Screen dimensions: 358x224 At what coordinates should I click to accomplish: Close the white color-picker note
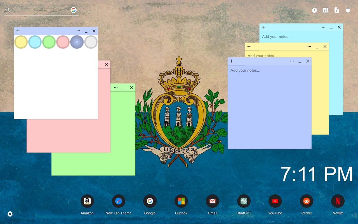(x=94, y=31)
